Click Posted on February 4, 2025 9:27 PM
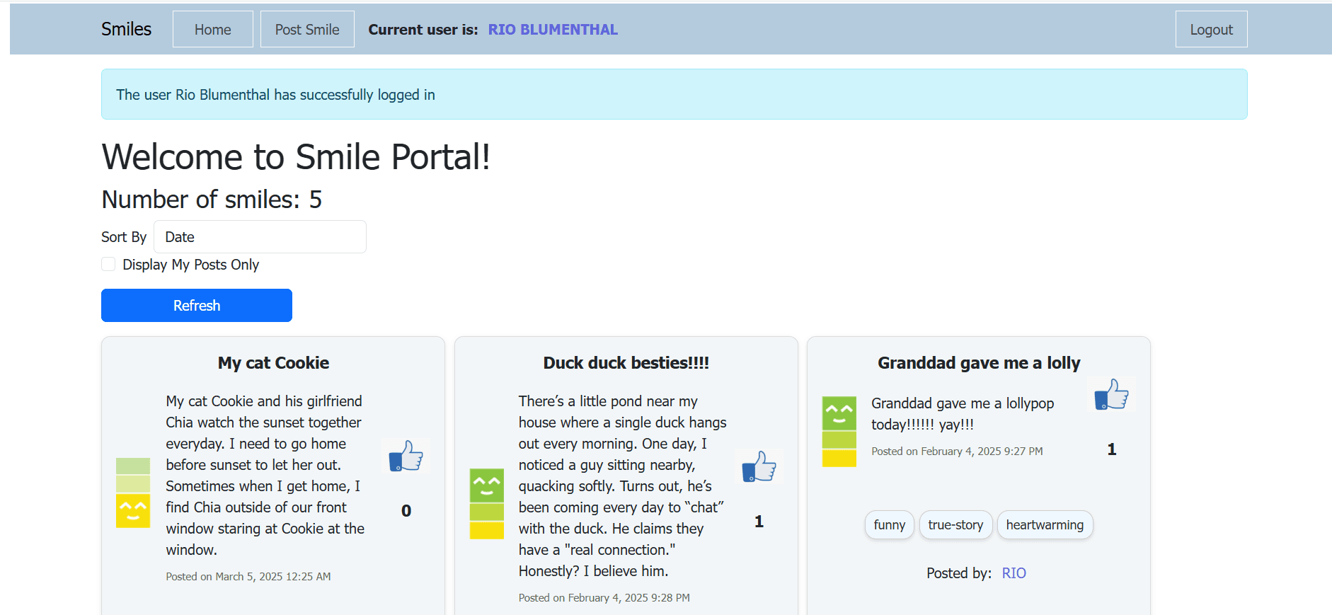 pyautogui.click(x=957, y=452)
